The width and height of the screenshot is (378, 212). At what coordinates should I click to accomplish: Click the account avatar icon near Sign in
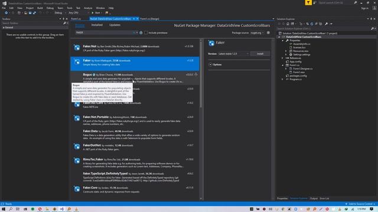[374, 8]
